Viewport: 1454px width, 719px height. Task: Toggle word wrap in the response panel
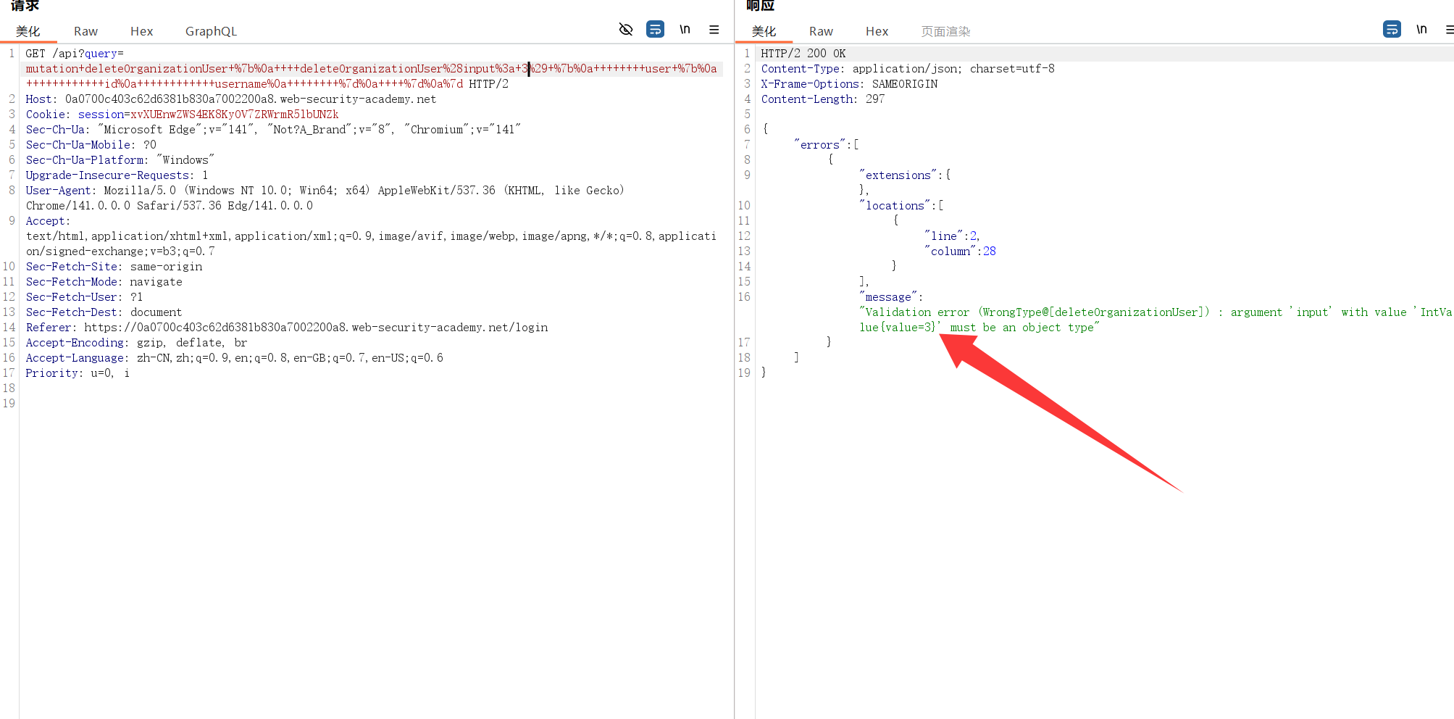(x=1392, y=30)
